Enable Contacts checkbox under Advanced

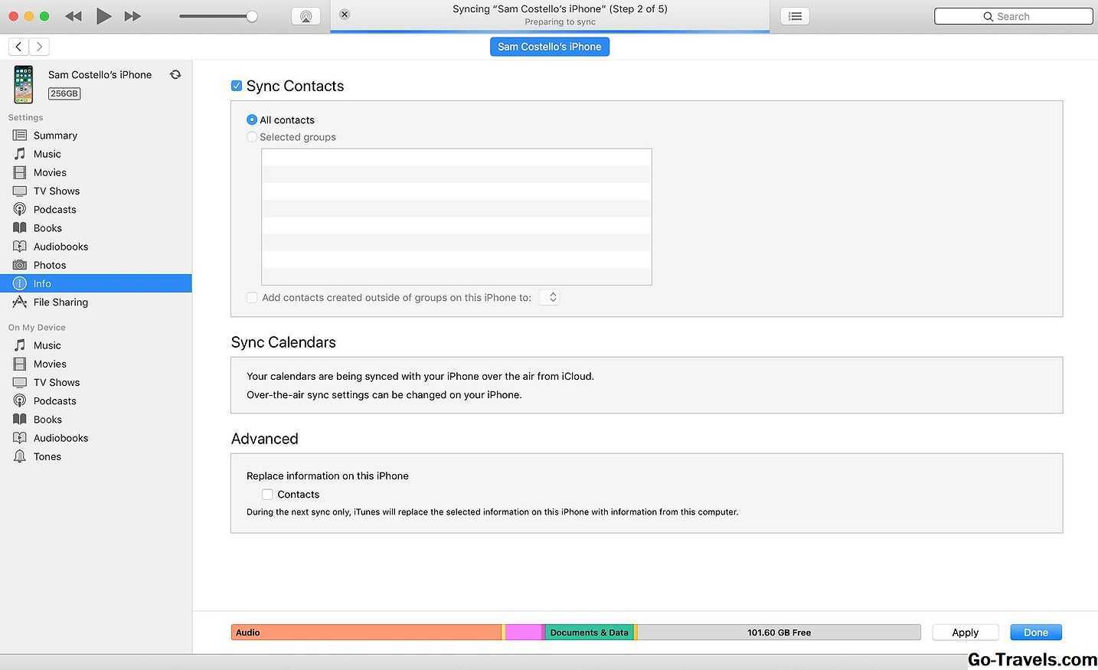click(x=267, y=495)
